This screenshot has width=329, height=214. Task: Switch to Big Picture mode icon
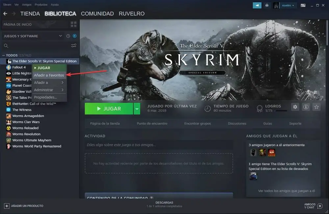click(x=303, y=6)
